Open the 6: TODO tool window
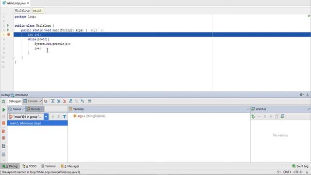 point(29,166)
